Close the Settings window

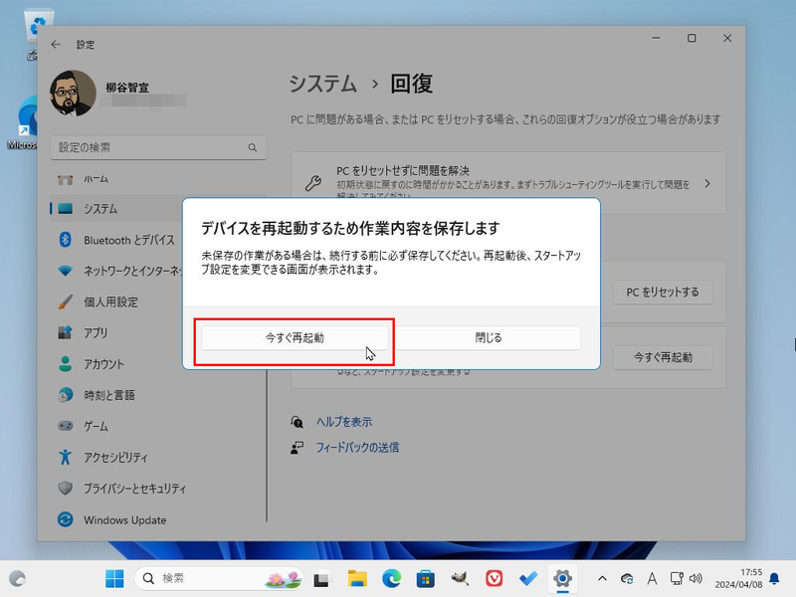727,38
